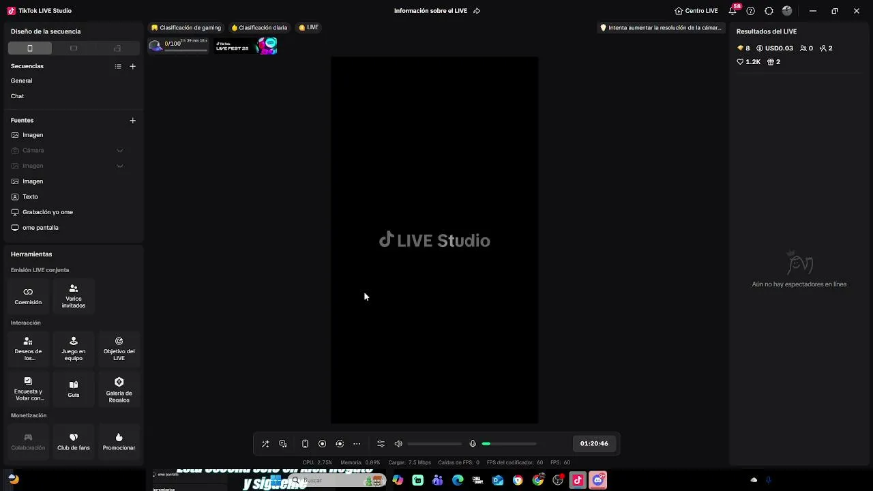This screenshot has height=491, width=873.
Task: Click the CPU: 2.75% status
Action: point(317,462)
